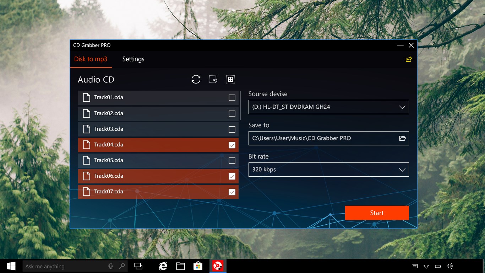This screenshot has height=273, width=485.
Task: Click the Save to path field
Action: (329, 138)
